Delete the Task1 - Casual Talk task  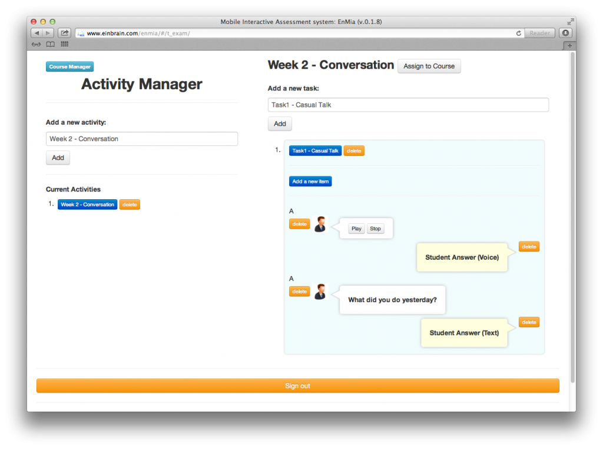[x=354, y=151]
